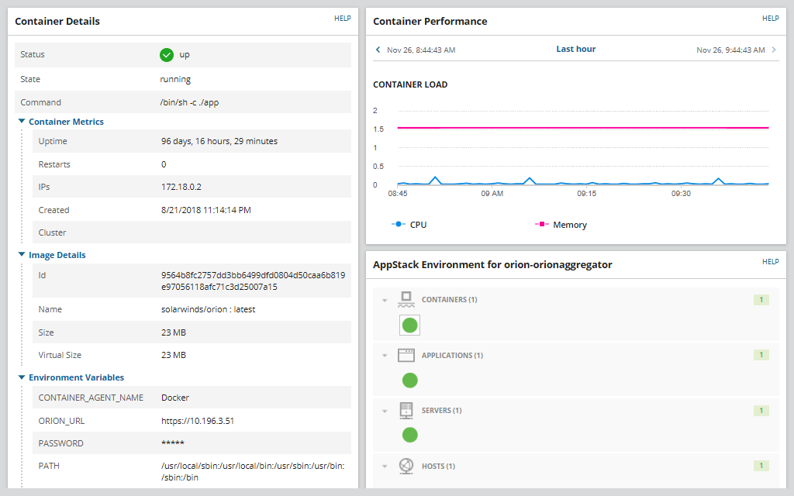Collapse the Container Metrics section
The height and width of the screenshot is (496, 794).
point(22,122)
